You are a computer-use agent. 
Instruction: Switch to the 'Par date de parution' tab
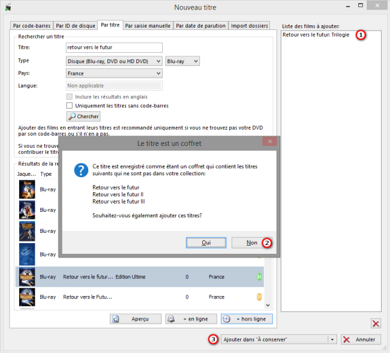tap(201, 26)
